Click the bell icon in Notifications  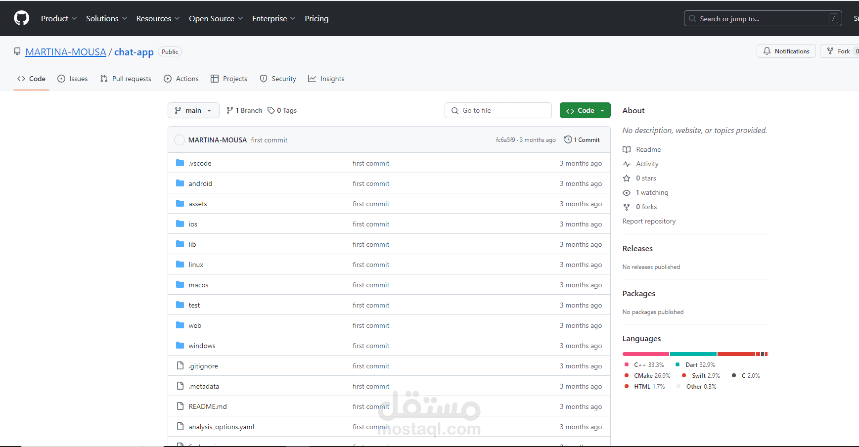tap(767, 51)
